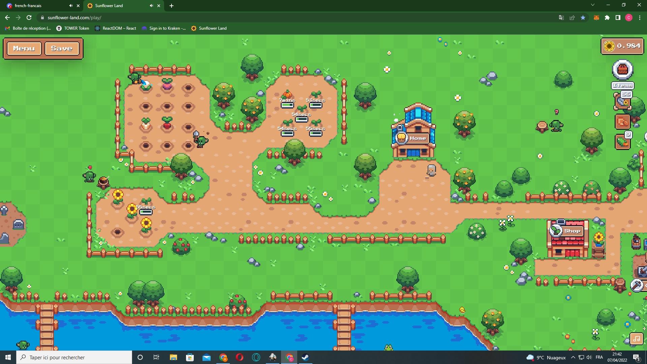Select the sunflower seed item slot
This screenshot has width=647, height=364.
click(x=622, y=101)
